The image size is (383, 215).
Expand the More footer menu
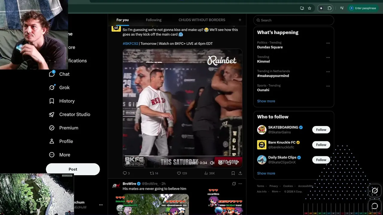point(276,192)
